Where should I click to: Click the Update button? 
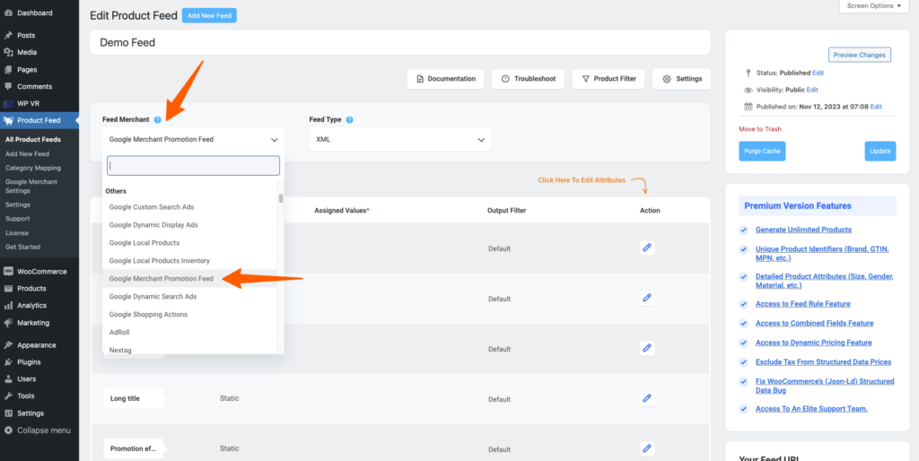click(x=880, y=152)
